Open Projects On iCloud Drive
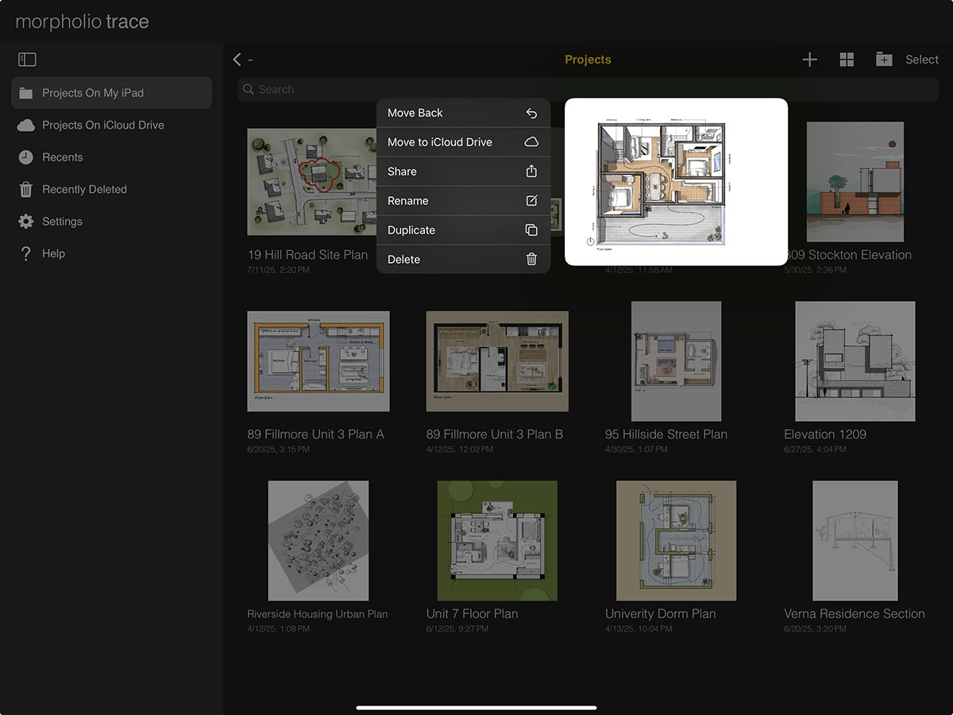953x715 pixels. 103,125
